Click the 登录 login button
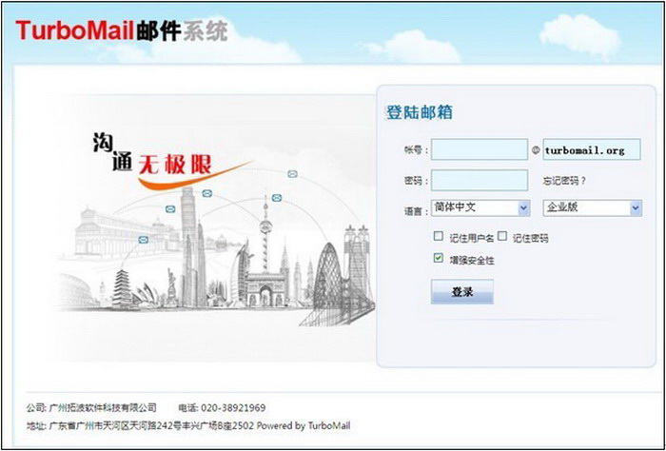The image size is (666, 451). click(x=462, y=292)
